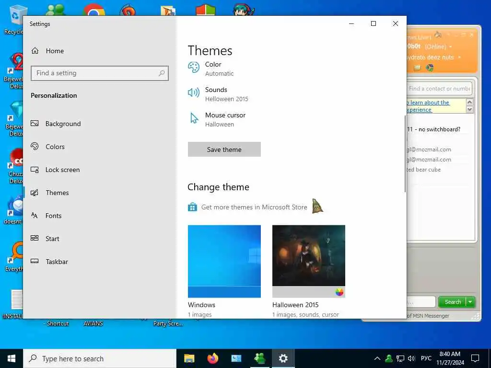The image size is (491, 368).
Task: Open theme Color option (Automatic)
Action: [211, 69]
